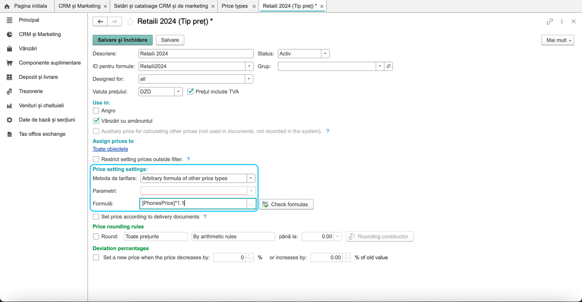The height and width of the screenshot is (302, 582).
Task: Tick the Round checkbox
Action: tap(96, 237)
